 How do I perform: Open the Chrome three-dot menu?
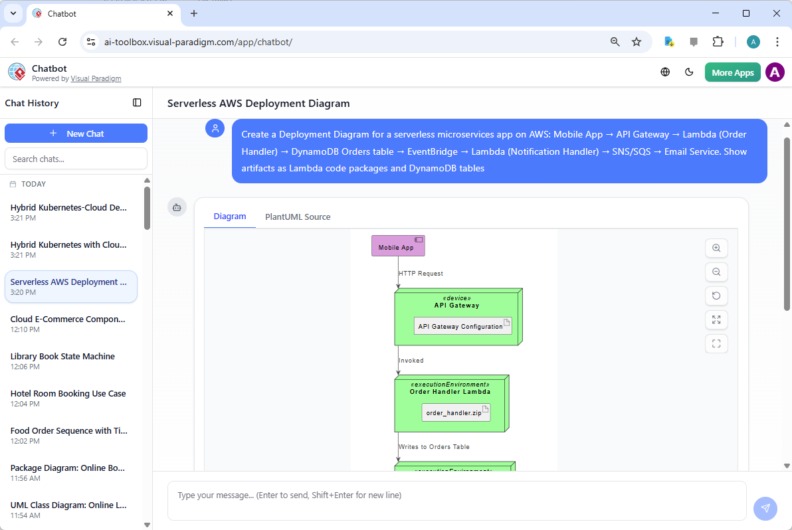[777, 42]
